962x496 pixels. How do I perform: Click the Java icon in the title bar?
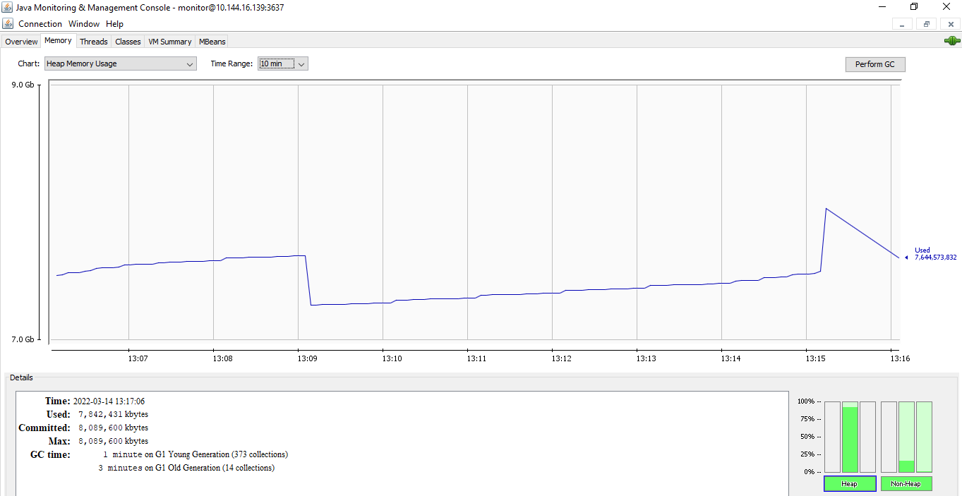pyautogui.click(x=8, y=7)
